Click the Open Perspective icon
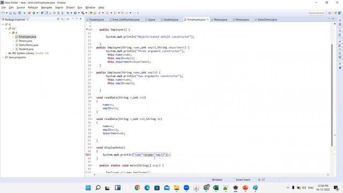Screen dimensions: 343x193 (330, 13)
